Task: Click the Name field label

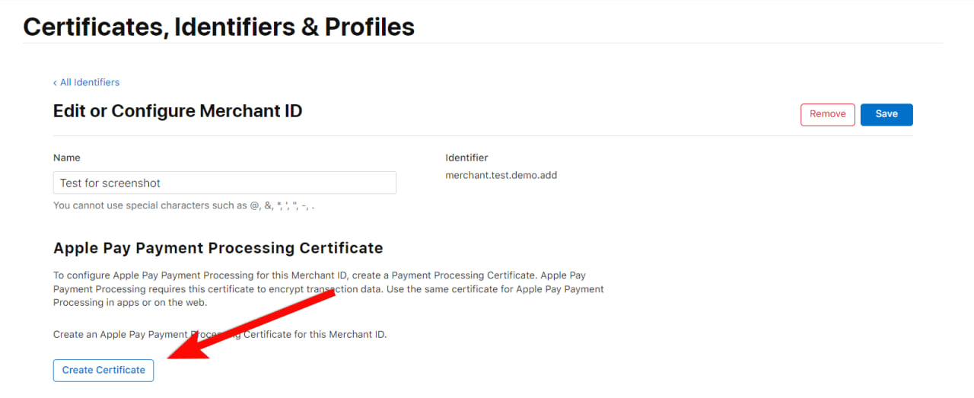Action: 66,158
